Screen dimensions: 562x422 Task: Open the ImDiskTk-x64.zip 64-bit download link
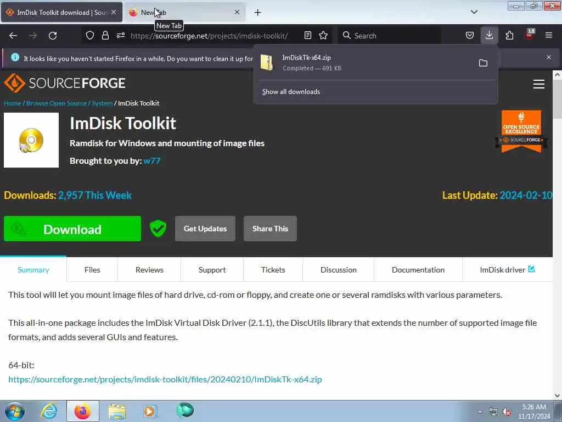165,379
